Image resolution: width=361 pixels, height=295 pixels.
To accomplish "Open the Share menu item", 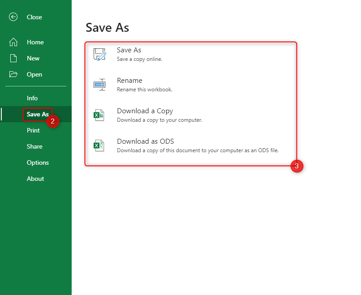I will coord(34,146).
